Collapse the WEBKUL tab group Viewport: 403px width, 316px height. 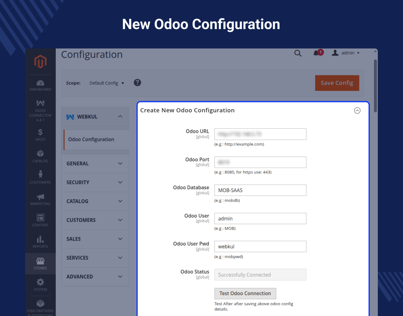95,117
